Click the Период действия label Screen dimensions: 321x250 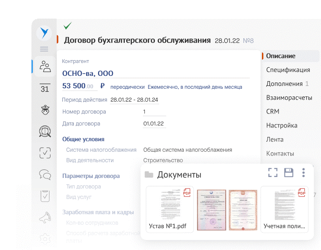[x=85, y=100]
